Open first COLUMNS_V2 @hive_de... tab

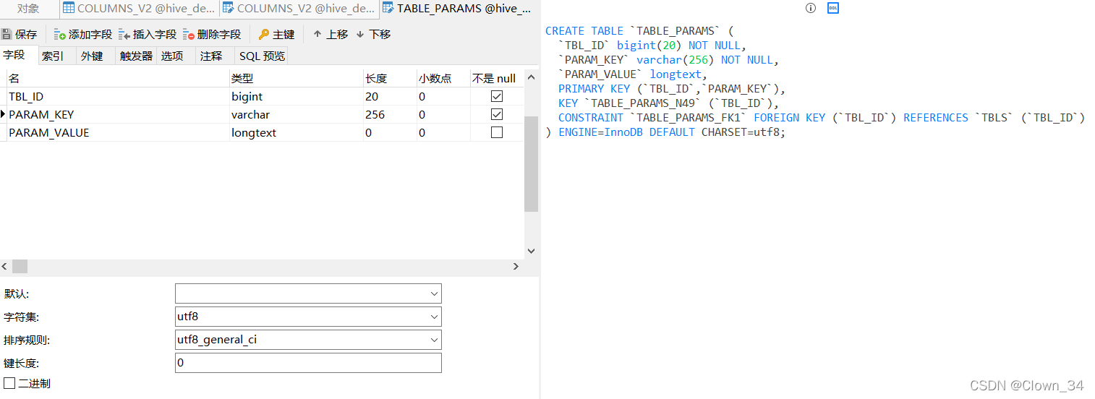(x=139, y=9)
